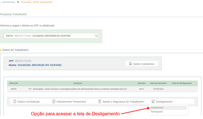203x119 pixels.
Task: Click the Categoria column header
Action: [x=78, y=83]
